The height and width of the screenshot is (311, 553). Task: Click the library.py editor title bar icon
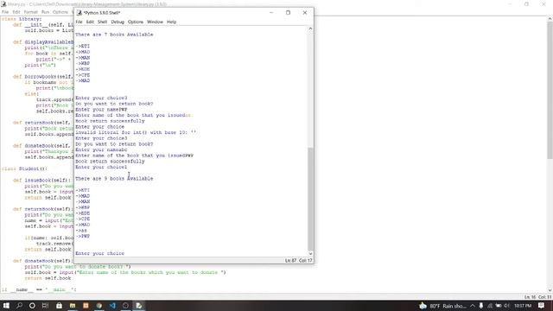click(3, 4)
